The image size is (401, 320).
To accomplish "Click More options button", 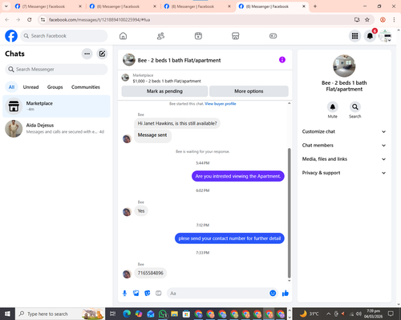I will (x=249, y=91).
